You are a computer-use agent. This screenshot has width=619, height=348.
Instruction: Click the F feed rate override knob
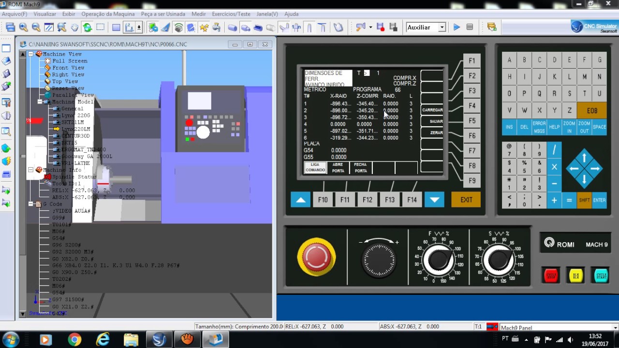[x=439, y=260]
